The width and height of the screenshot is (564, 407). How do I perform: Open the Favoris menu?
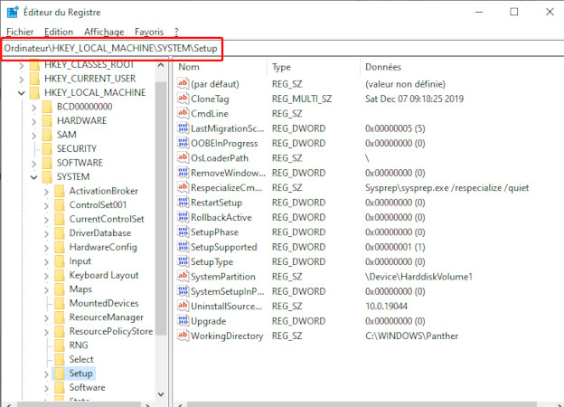(149, 32)
